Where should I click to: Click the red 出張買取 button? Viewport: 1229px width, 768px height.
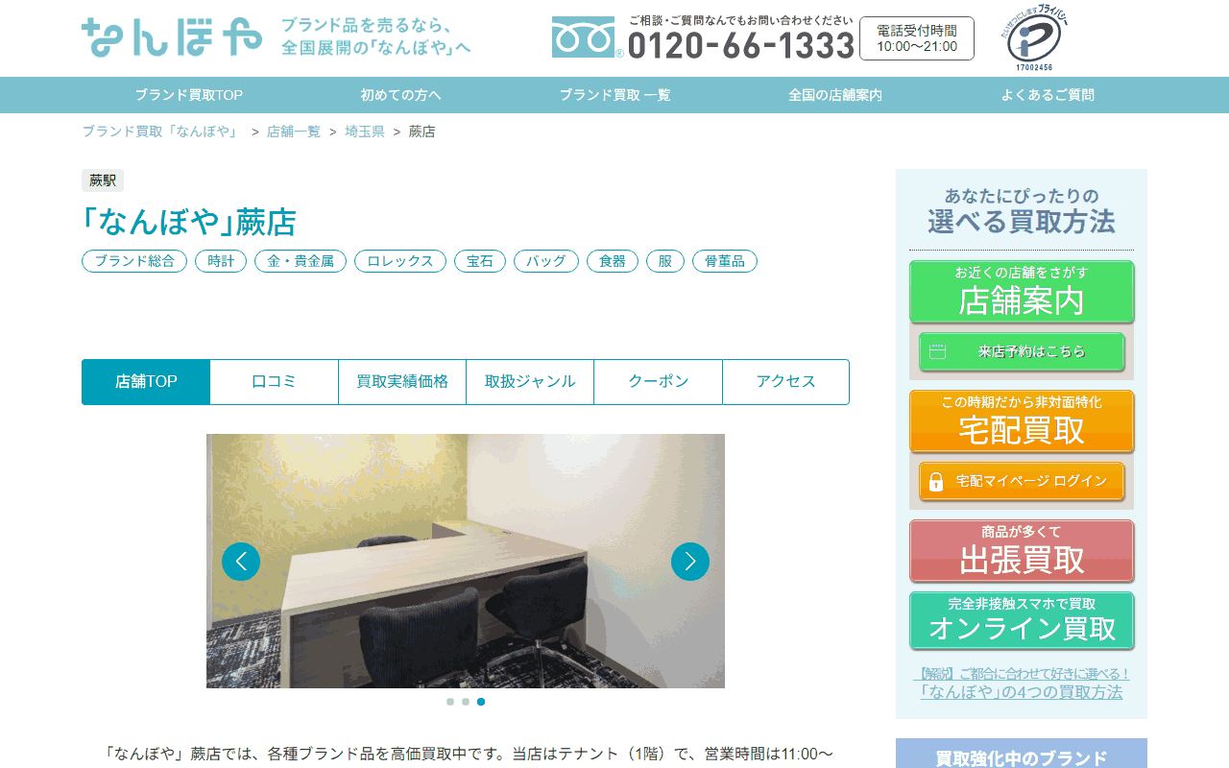pyautogui.click(x=1022, y=551)
